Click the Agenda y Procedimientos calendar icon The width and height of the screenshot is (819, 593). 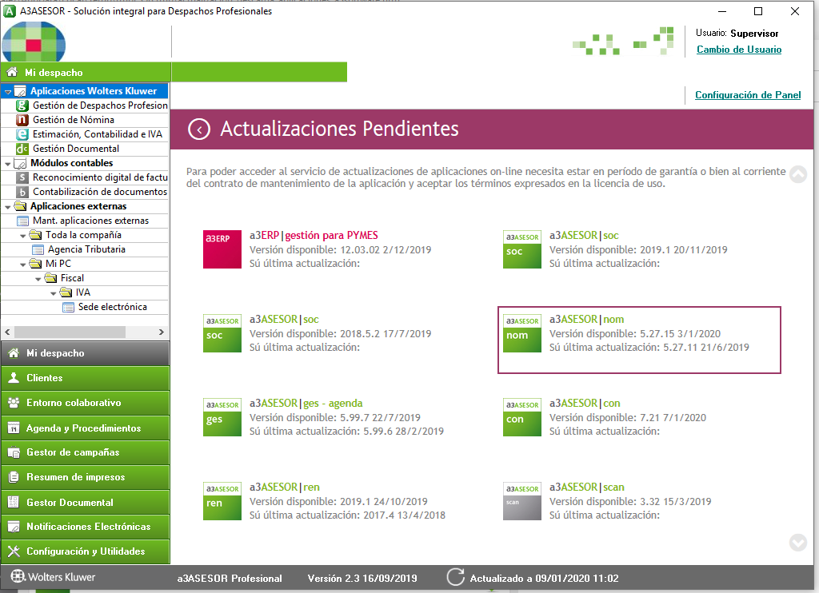pyautogui.click(x=14, y=428)
